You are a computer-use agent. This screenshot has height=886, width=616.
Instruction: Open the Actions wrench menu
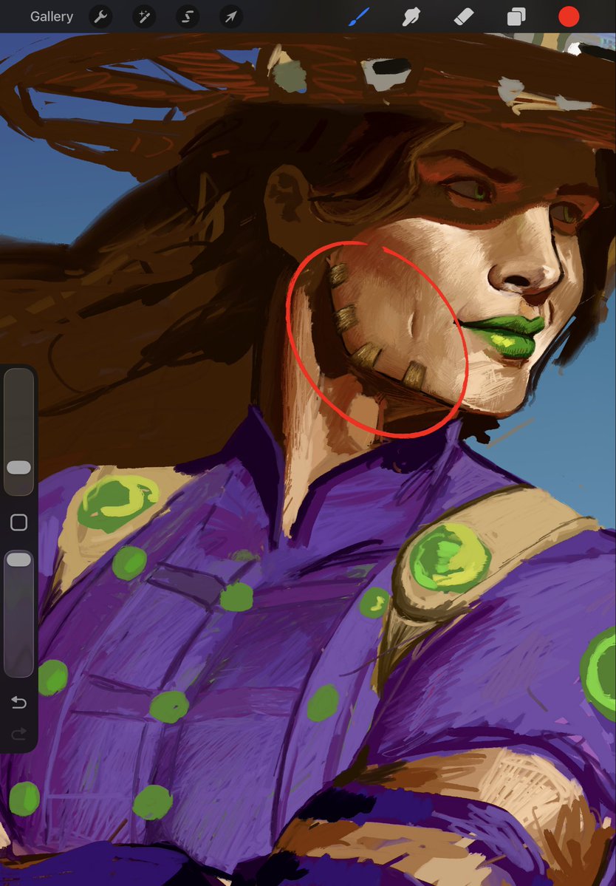click(x=100, y=17)
